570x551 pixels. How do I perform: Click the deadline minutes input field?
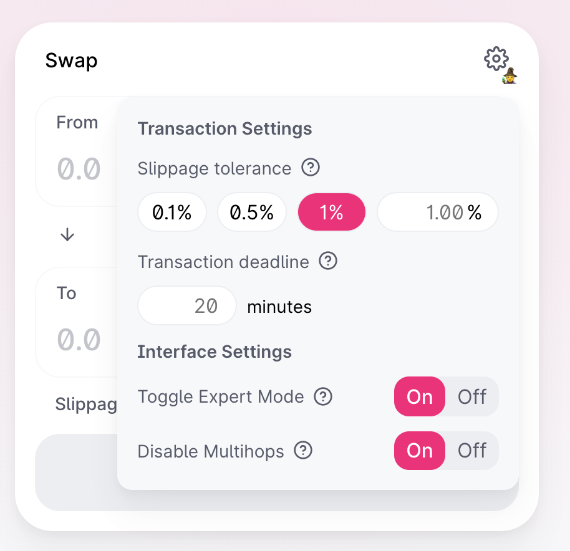click(187, 305)
